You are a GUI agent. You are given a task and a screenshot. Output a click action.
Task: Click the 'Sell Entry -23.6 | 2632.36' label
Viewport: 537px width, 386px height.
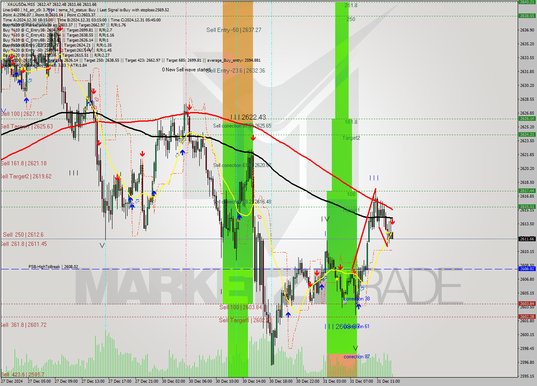[235, 70]
